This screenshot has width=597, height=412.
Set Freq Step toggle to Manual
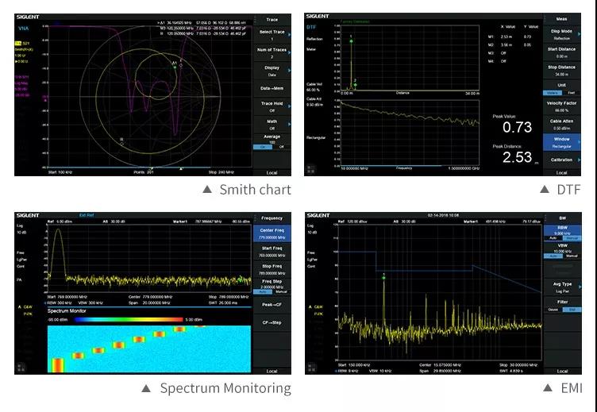click(x=280, y=292)
